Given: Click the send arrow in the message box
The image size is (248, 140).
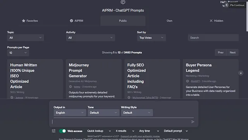Looking at the screenshot, I should [193, 122].
